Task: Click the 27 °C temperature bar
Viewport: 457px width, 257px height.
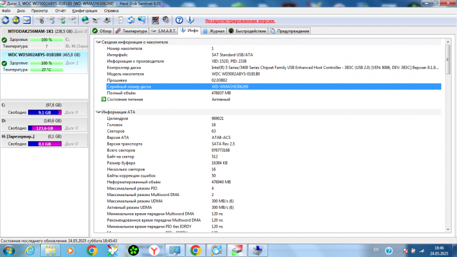Action: tap(46, 69)
